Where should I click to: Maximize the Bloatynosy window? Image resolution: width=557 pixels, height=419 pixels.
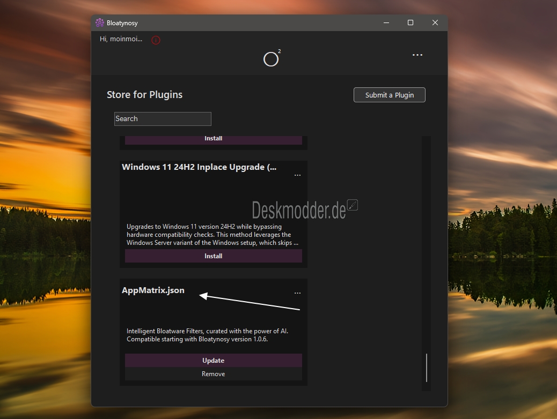(411, 23)
